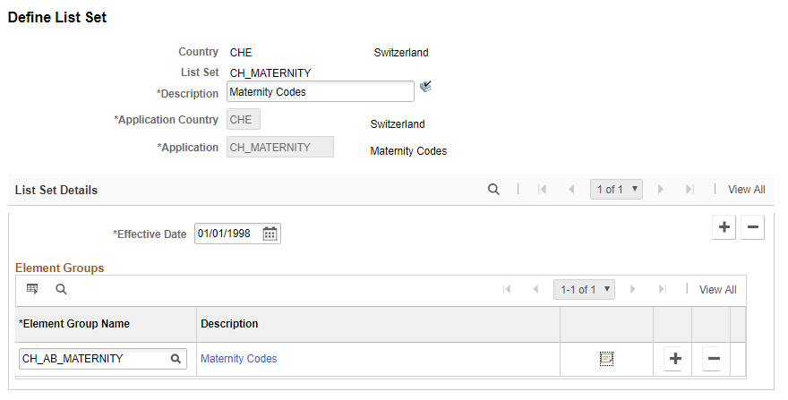Remove the CH_AB_MATERNITY element group row
Screen dimensions: 788x400
[x=713, y=359]
